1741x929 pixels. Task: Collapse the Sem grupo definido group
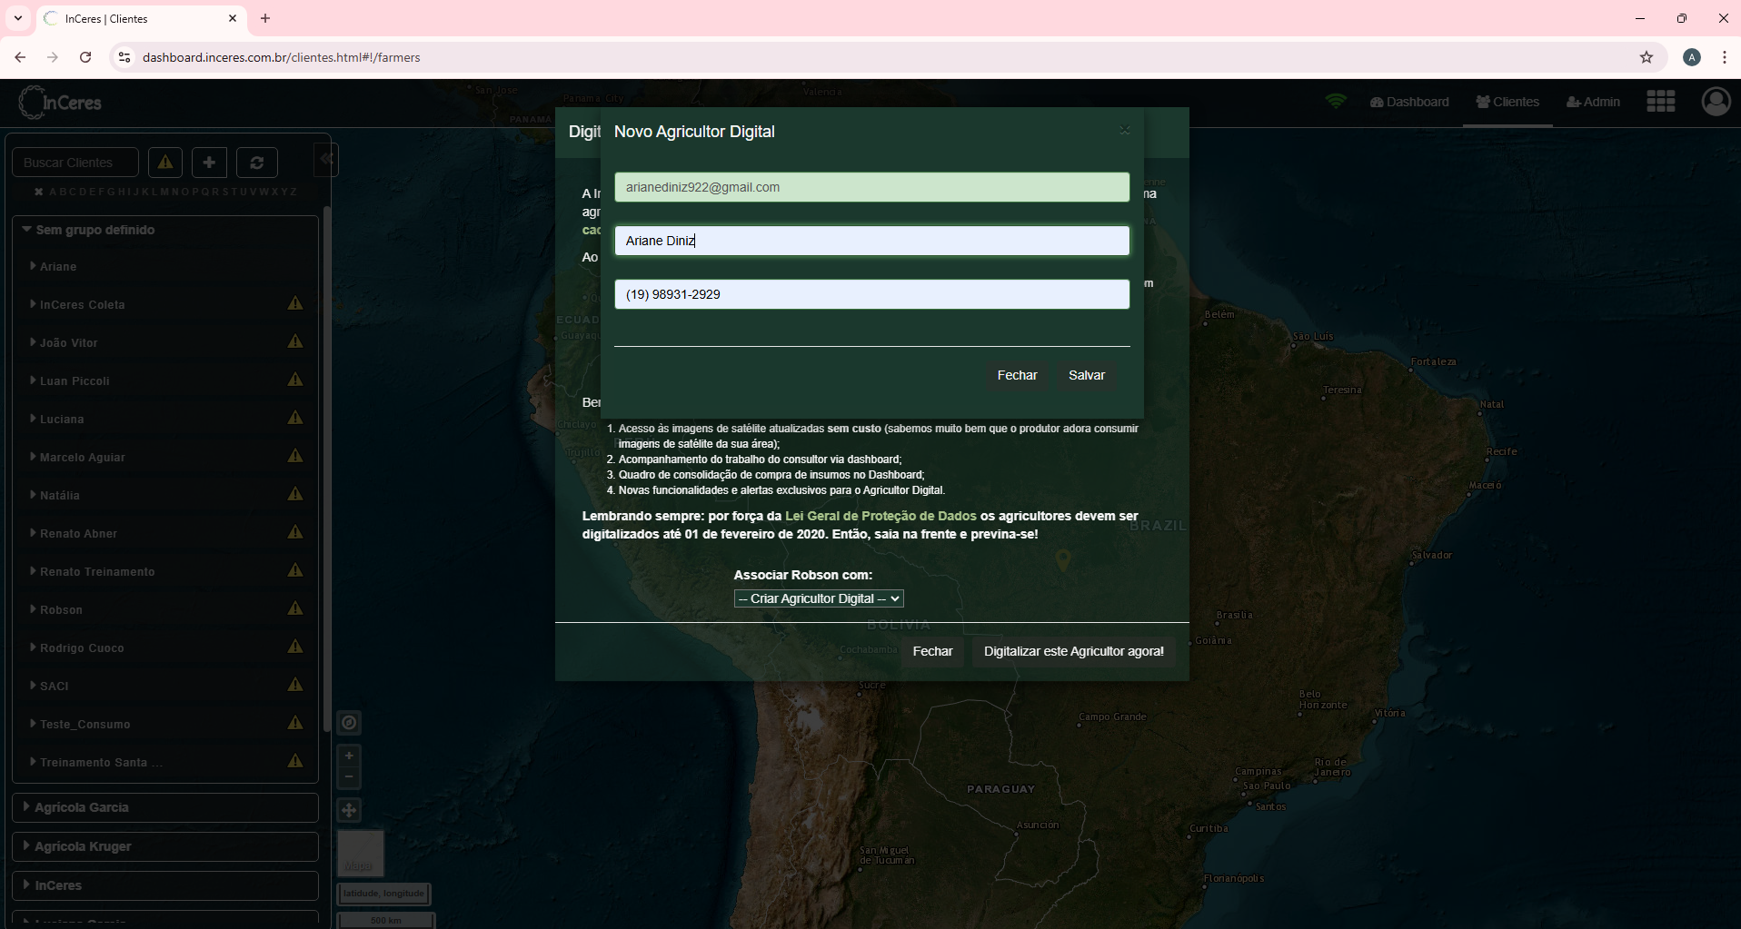click(89, 230)
